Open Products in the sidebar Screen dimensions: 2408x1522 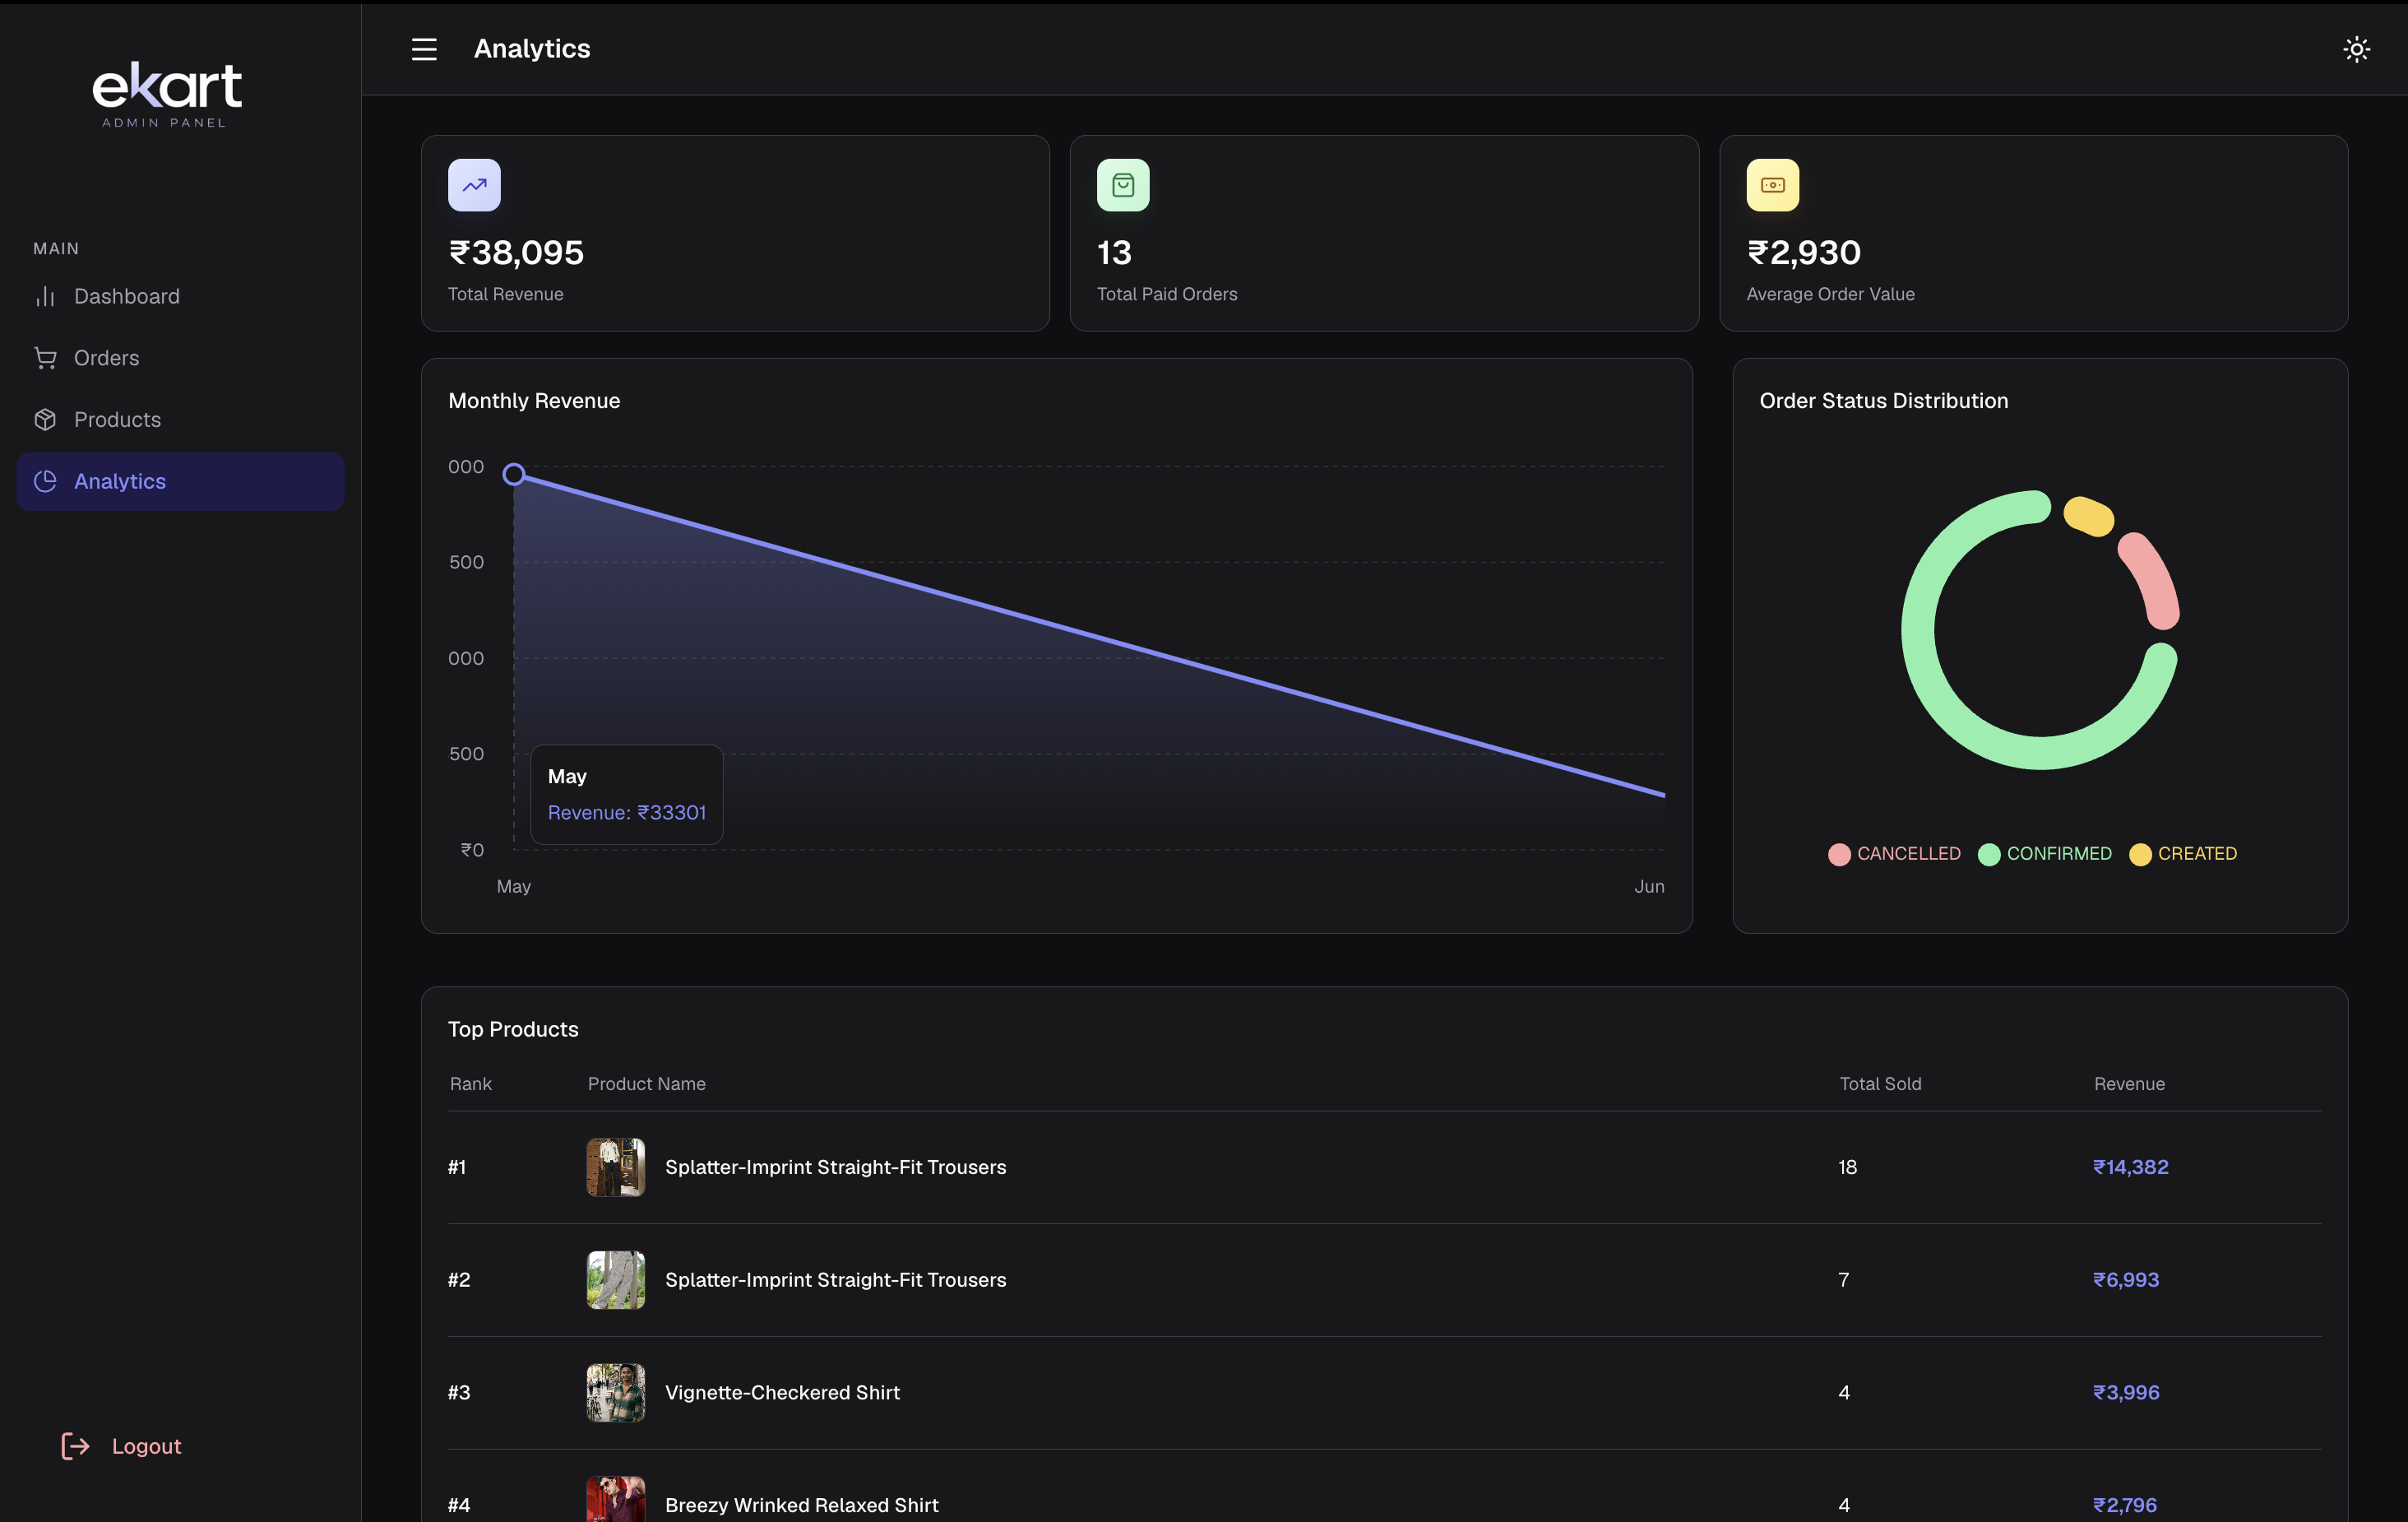(x=180, y=420)
